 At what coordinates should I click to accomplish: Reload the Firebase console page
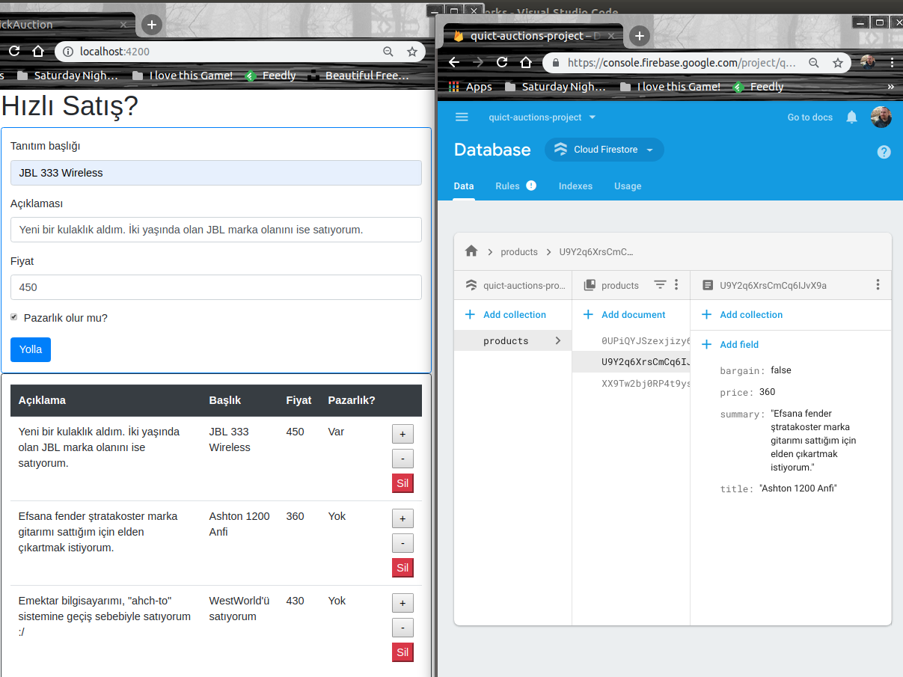pyautogui.click(x=502, y=63)
